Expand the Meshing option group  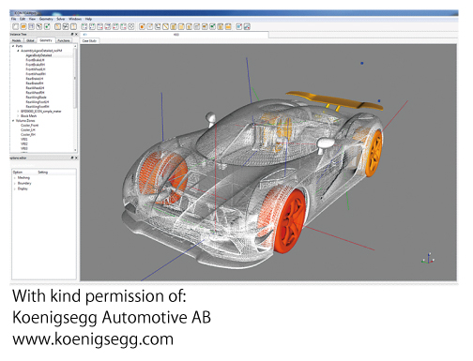click(15, 178)
